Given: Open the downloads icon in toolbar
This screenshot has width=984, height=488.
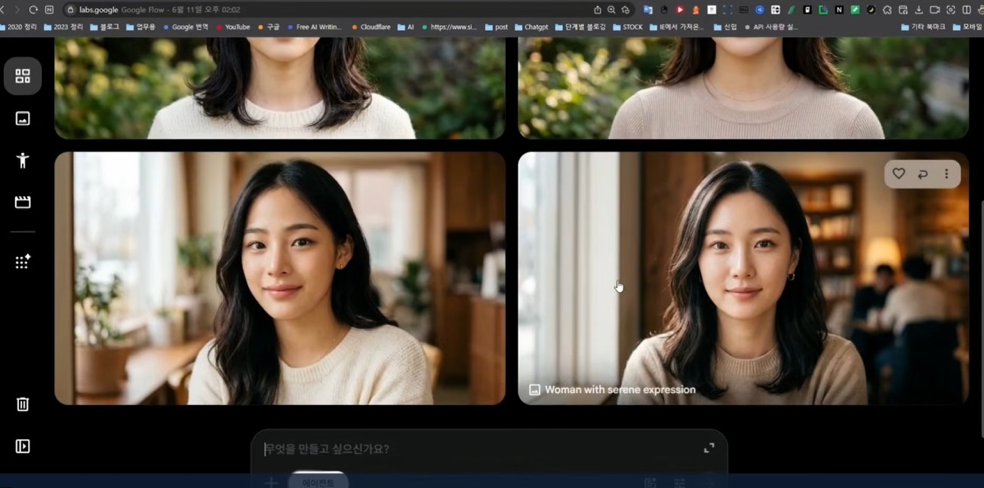Looking at the screenshot, I should pos(918,10).
